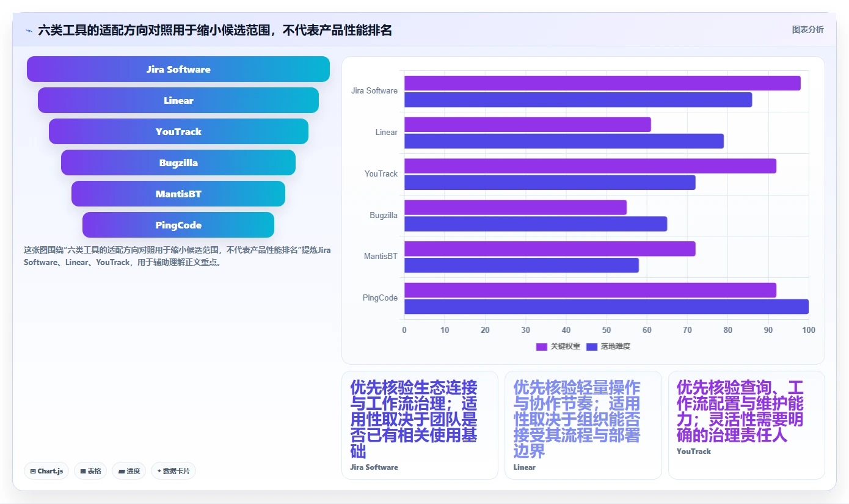Open the card starting 优先核验生态连接
Image resolution: width=849 pixels, height=504 pixels.
[x=420, y=425]
